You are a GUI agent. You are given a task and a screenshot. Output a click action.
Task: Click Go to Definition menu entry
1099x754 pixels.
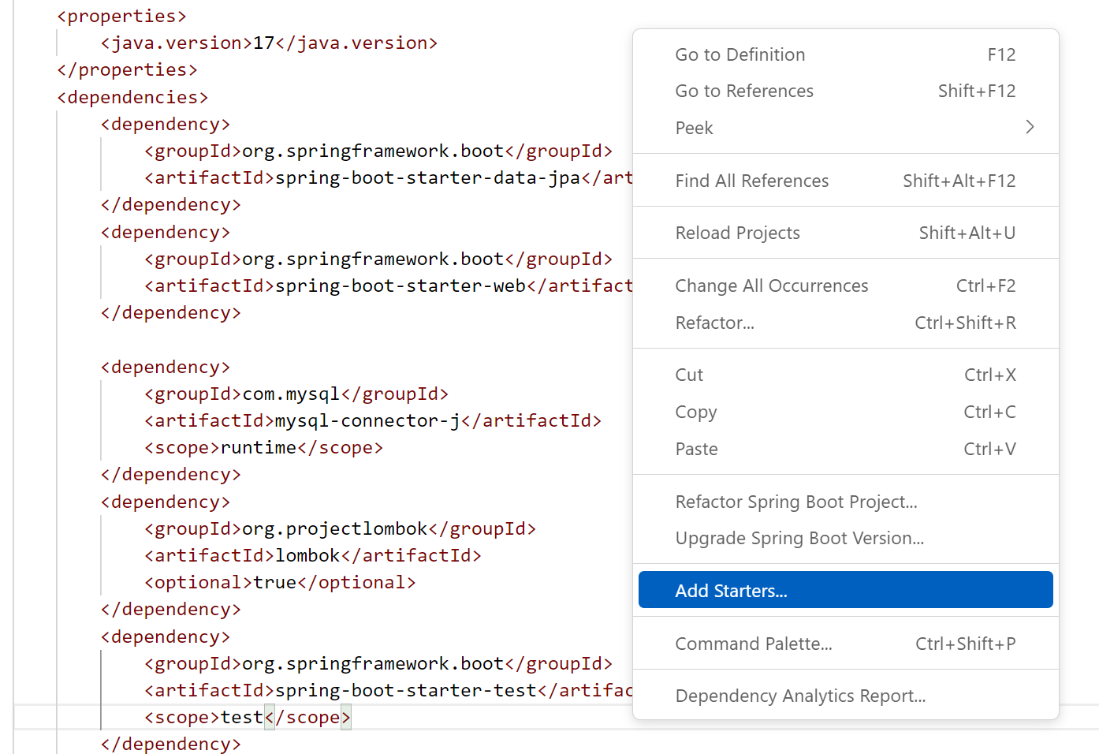pos(739,54)
